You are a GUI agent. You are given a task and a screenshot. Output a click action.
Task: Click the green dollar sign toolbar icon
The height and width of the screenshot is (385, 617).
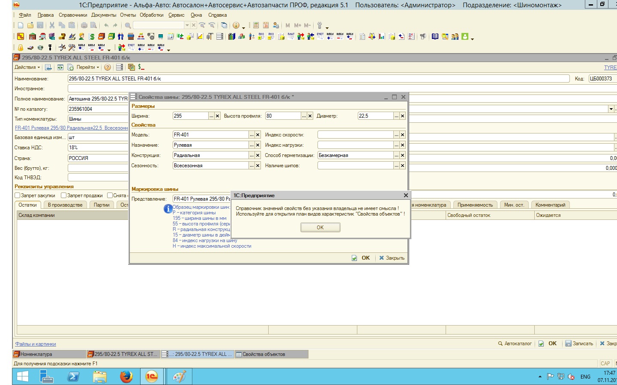[x=92, y=36]
